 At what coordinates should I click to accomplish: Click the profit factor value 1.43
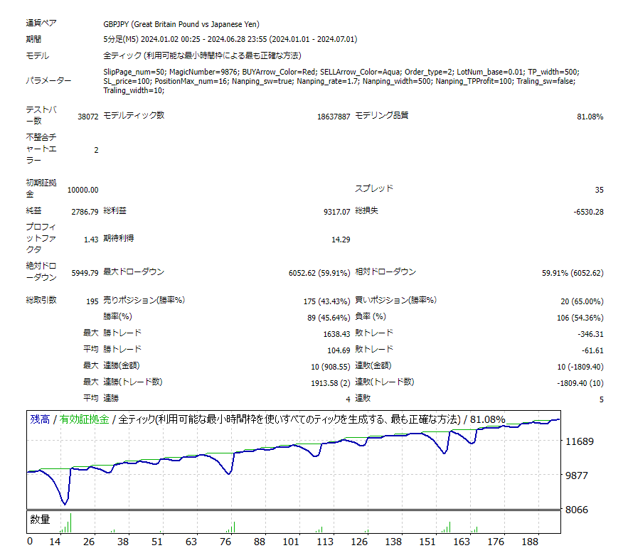[91, 240]
